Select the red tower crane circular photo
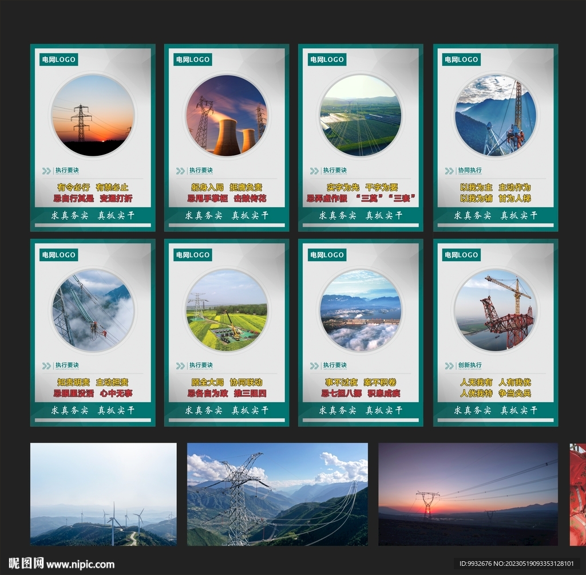Screen dimensions: 586x575 coord(496,310)
